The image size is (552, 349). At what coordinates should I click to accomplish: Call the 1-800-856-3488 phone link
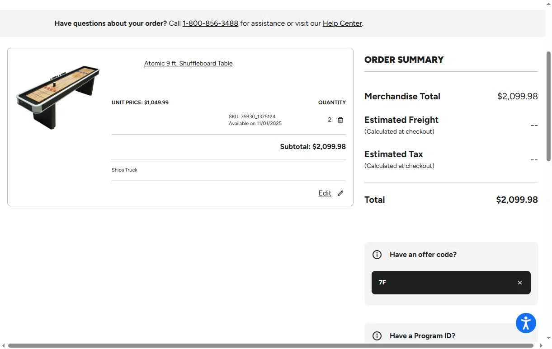click(x=210, y=23)
